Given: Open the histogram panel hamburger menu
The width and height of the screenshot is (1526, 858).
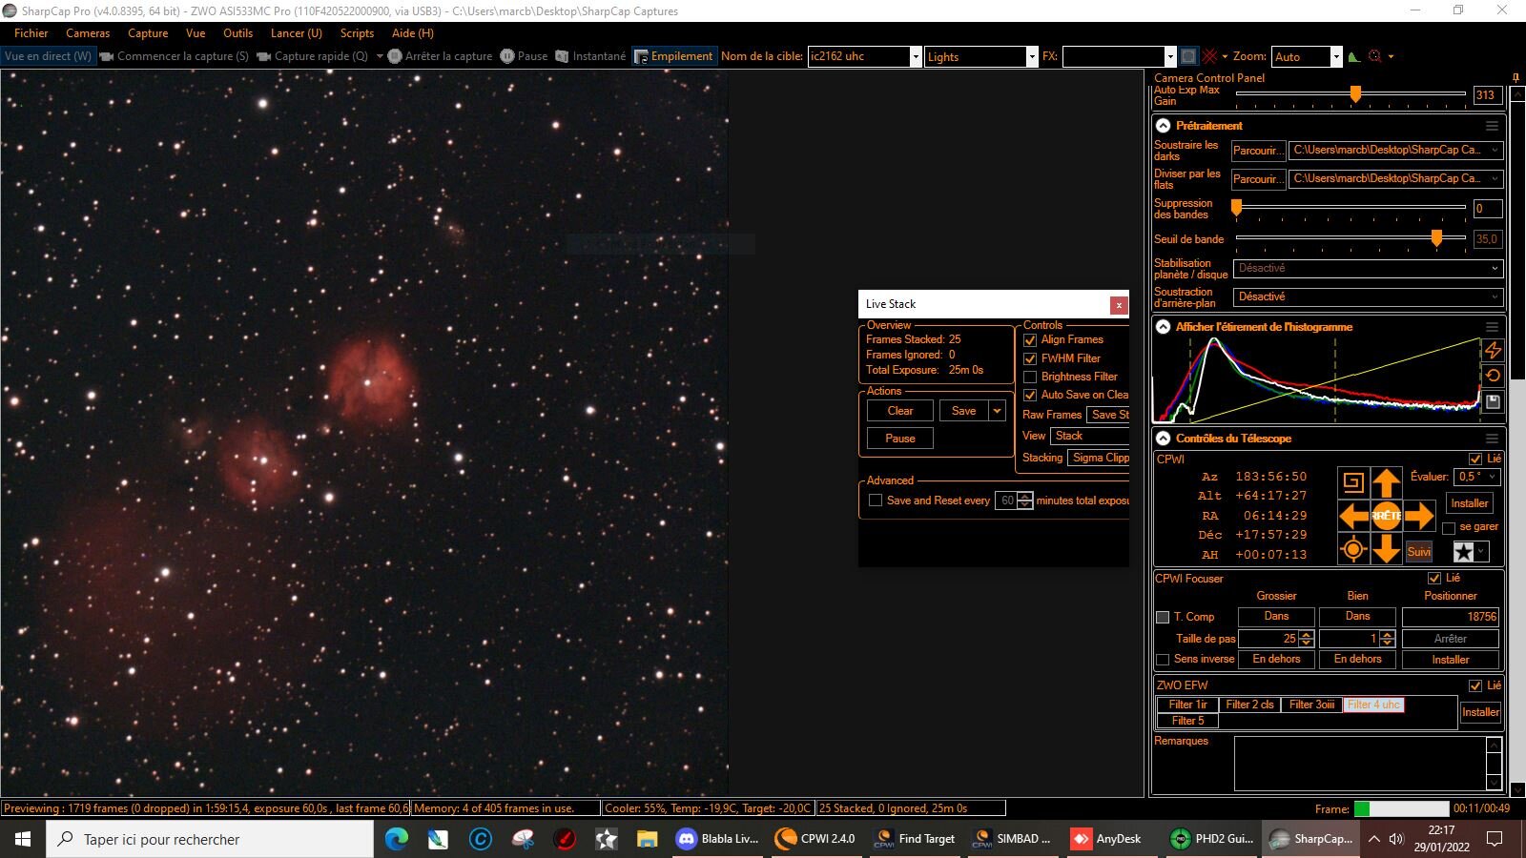Looking at the screenshot, I should pyautogui.click(x=1492, y=327).
